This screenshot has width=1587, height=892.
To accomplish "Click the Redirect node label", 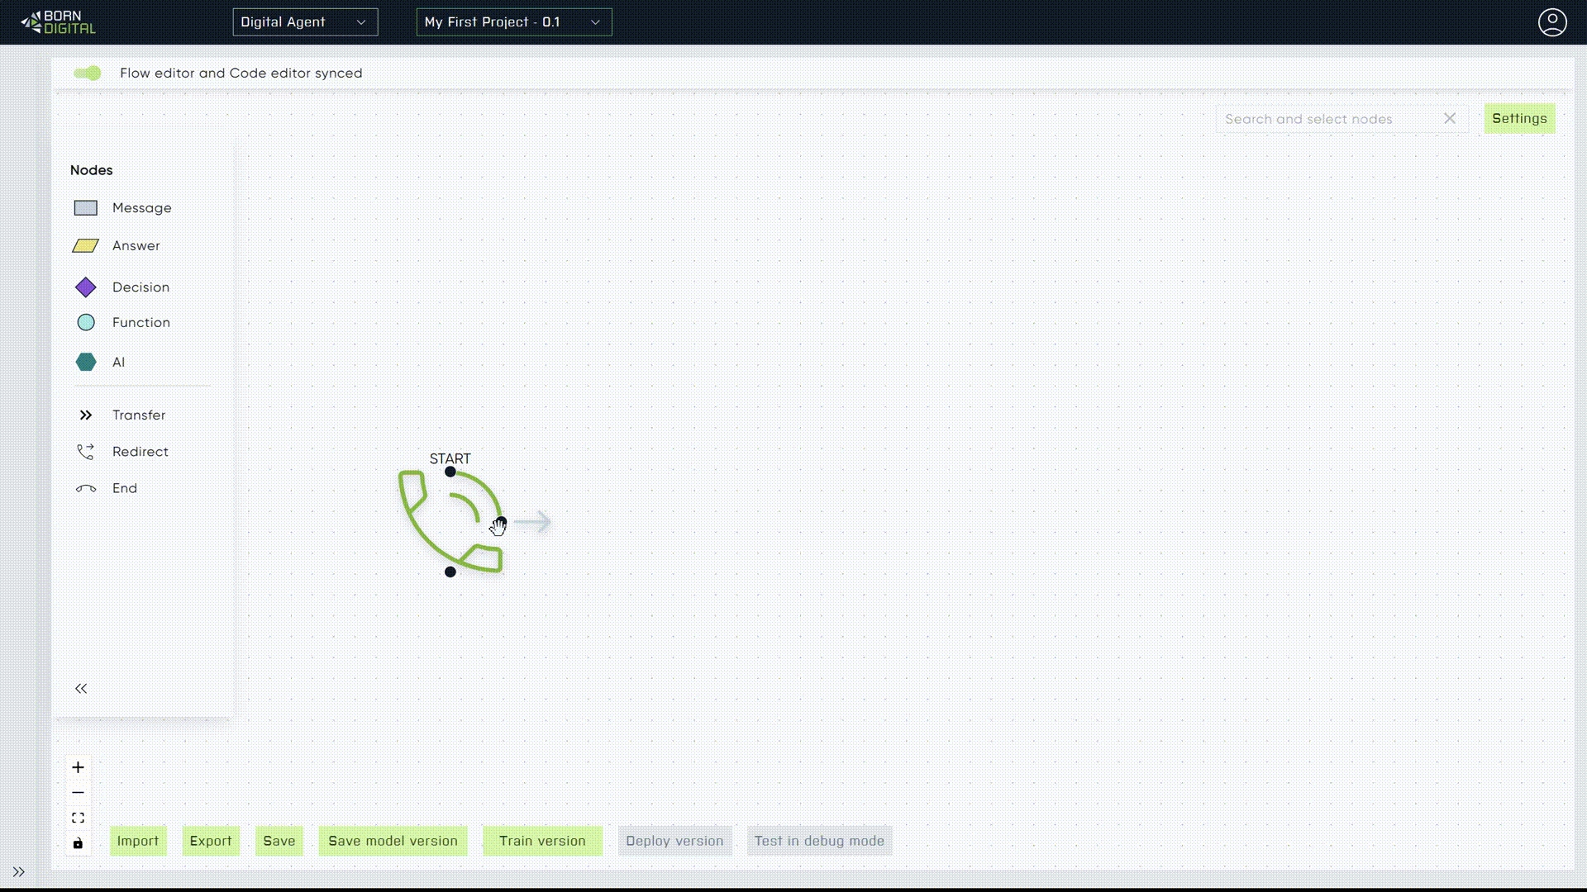I will pos(141,452).
